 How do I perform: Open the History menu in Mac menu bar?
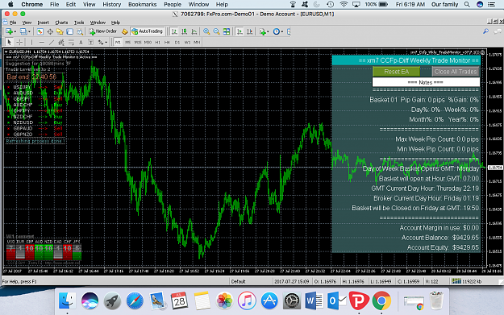click(x=112, y=5)
